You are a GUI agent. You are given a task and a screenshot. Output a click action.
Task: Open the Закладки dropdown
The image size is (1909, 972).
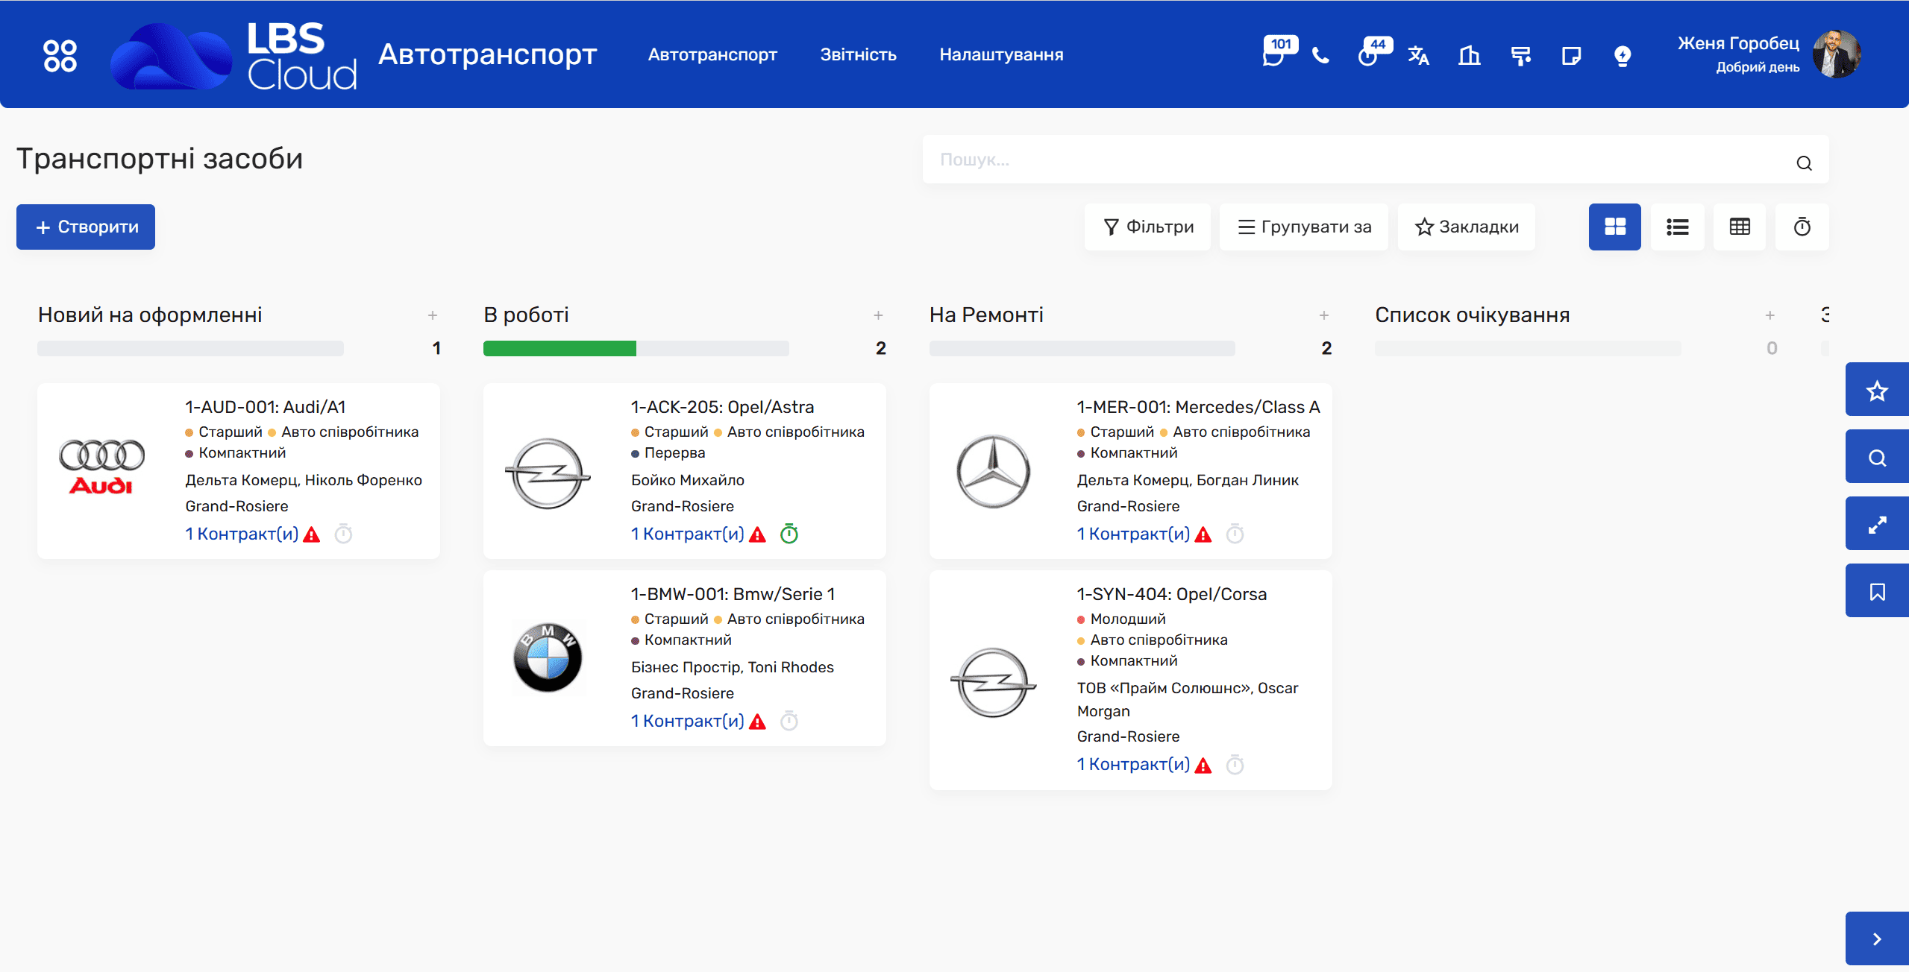[1467, 227]
